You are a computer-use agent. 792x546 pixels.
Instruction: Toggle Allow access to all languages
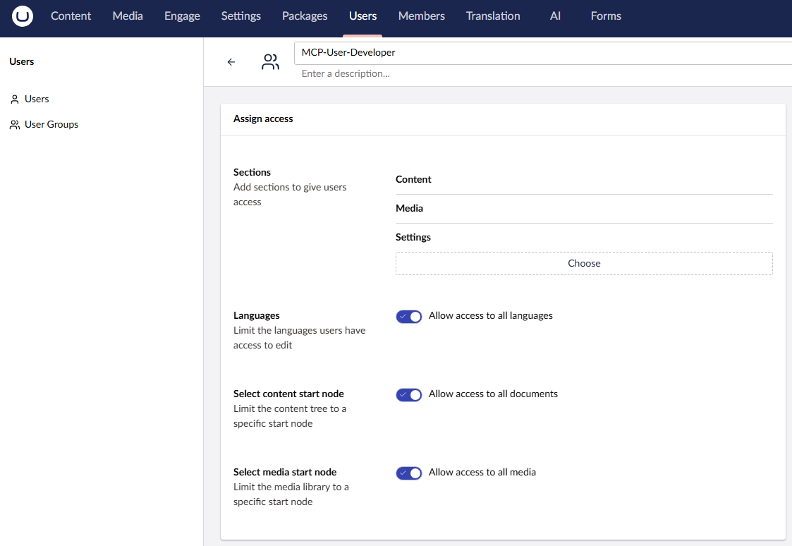tap(408, 316)
